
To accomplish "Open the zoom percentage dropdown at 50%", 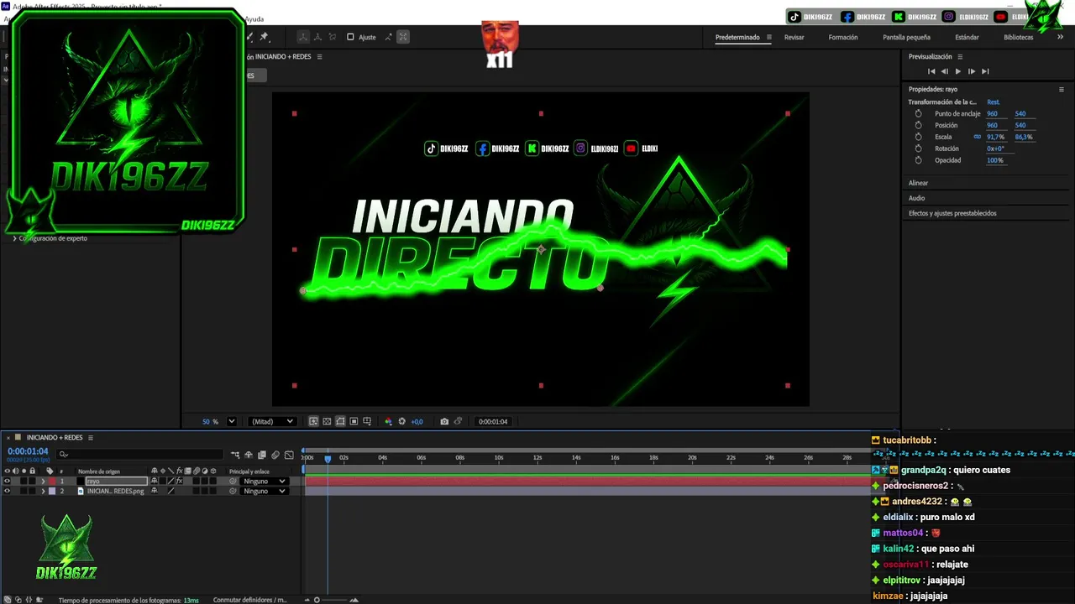I will 232,421.
